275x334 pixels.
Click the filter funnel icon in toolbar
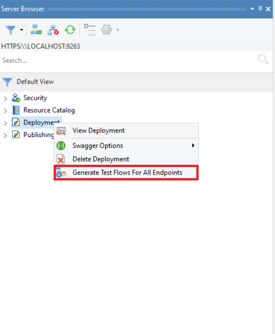tap(11, 30)
